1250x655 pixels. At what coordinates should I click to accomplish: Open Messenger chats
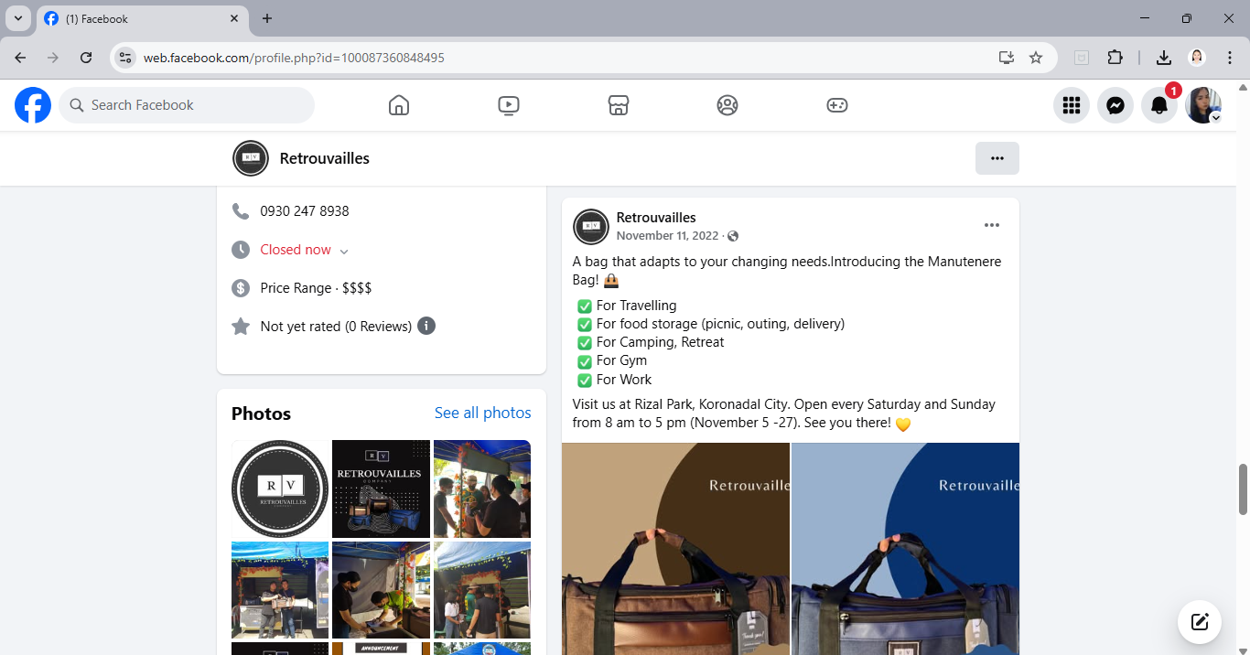point(1115,105)
